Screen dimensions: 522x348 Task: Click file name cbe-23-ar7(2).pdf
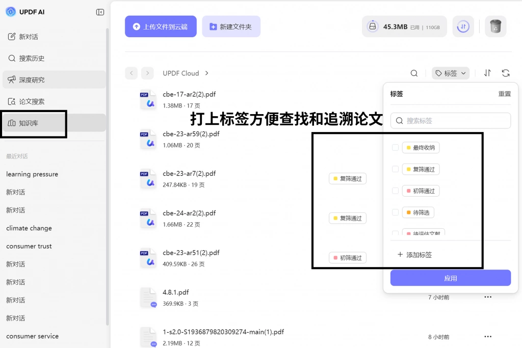[189, 174]
